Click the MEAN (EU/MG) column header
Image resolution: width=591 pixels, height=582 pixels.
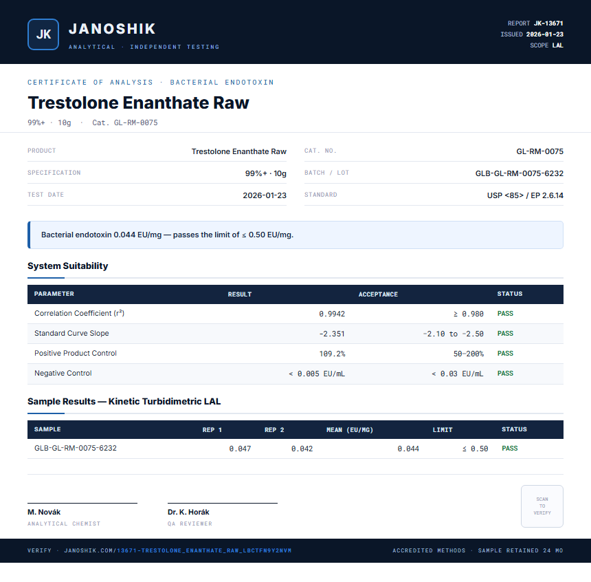pos(349,429)
